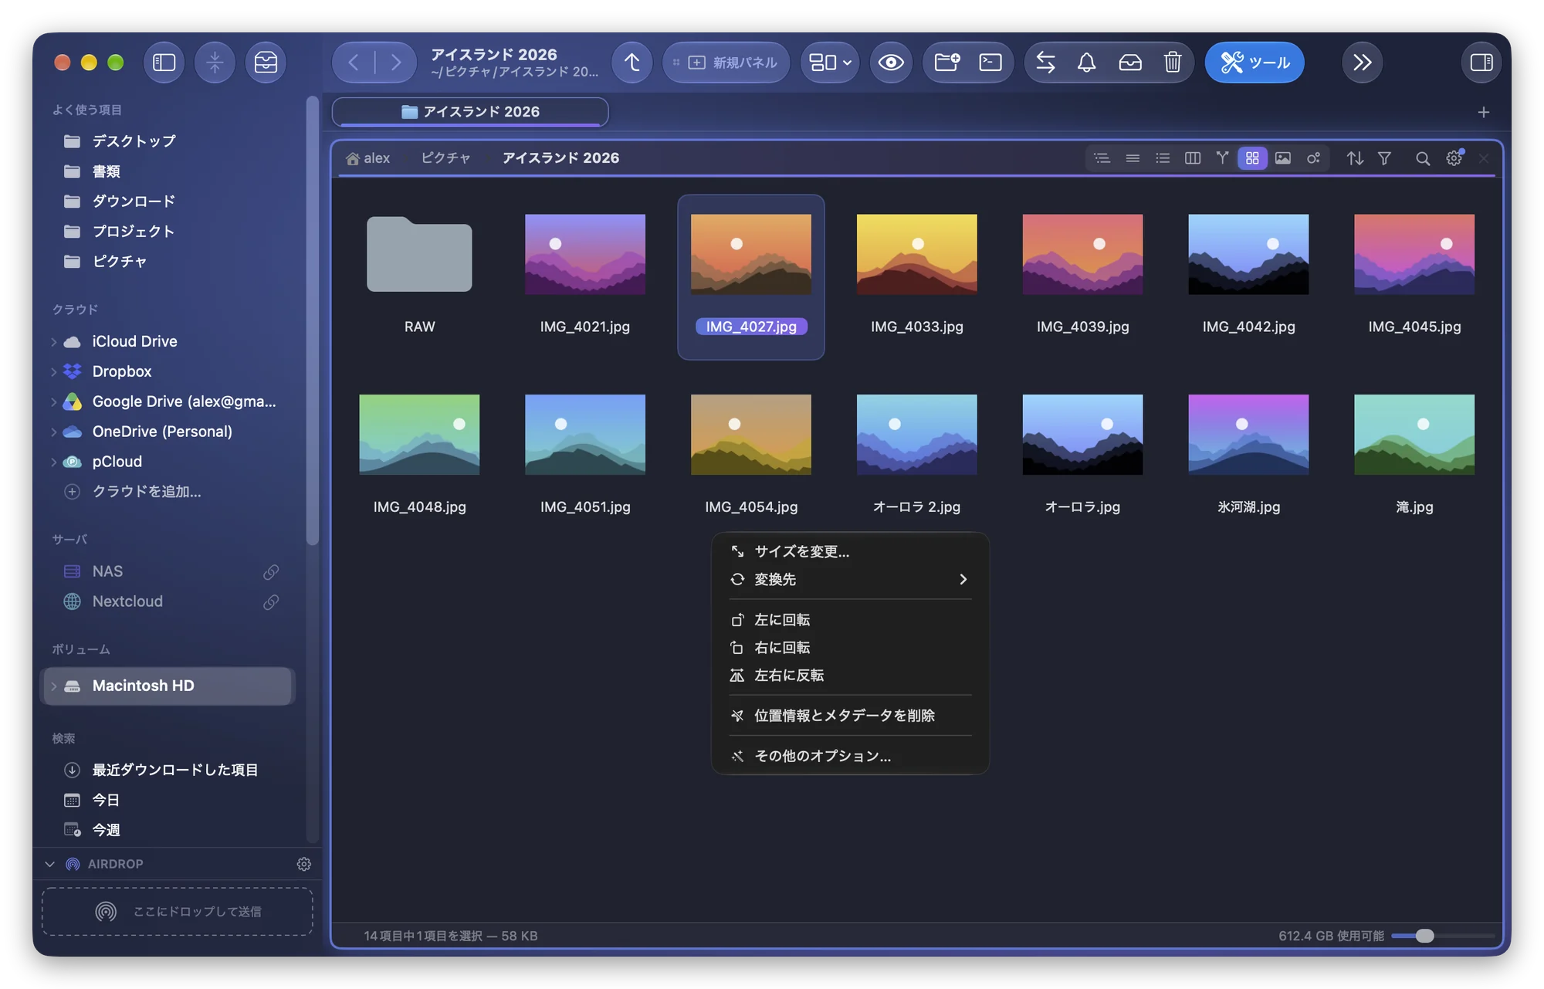
Task: Go up to the enclosing folder
Action: tap(632, 63)
